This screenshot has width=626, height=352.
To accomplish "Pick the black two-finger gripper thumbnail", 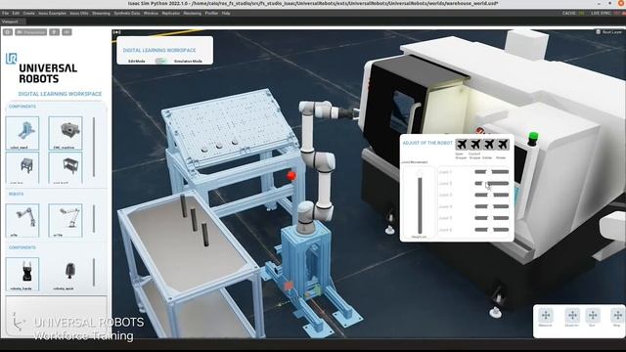I will click(x=22, y=274).
